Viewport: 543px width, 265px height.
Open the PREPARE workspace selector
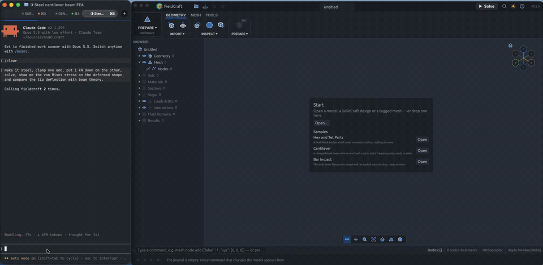147,25
